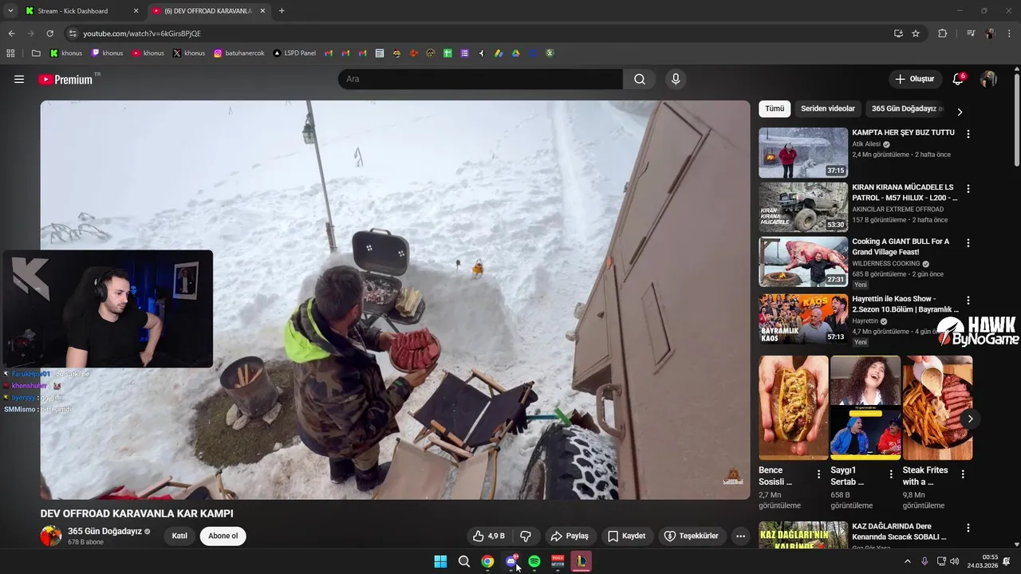Show next Shorts with arrow button
Image resolution: width=1021 pixels, height=574 pixels.
970,419
